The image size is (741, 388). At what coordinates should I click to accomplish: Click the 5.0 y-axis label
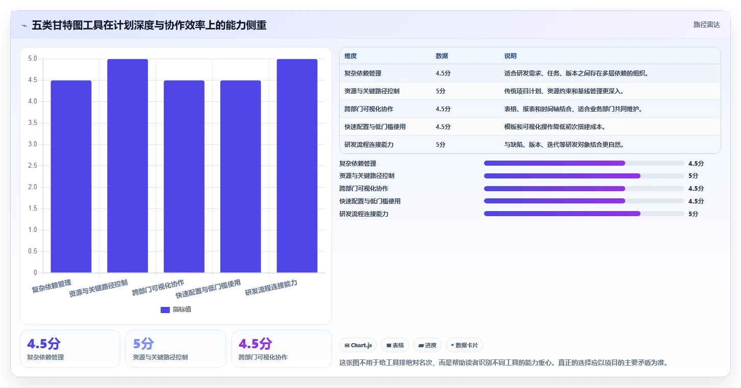[32, 59]
